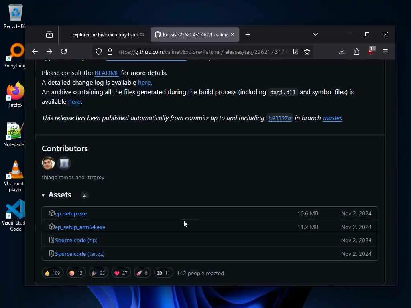This screenshot has width=411, height=308.
Task: Click the rocket reaction with 8
Action: point(142,273)
